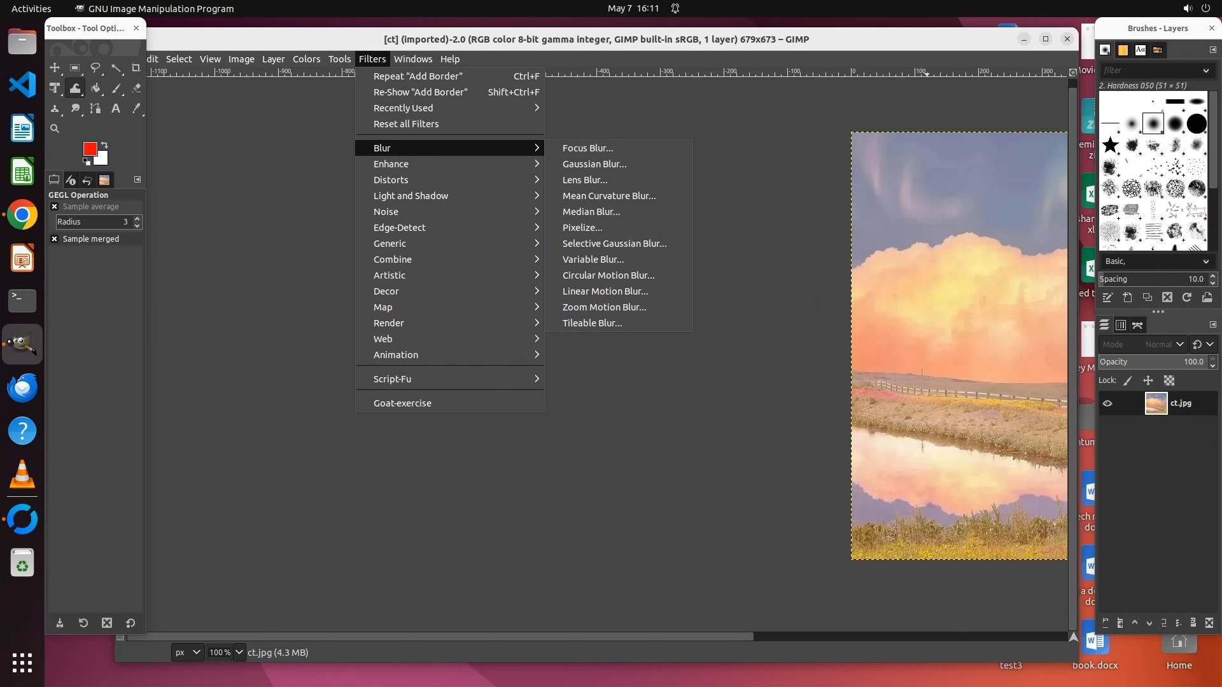Select the Color Picker eyedropper tool
Image resolution: width=1222 pixels, height=687 pixels.
(136, 109)
